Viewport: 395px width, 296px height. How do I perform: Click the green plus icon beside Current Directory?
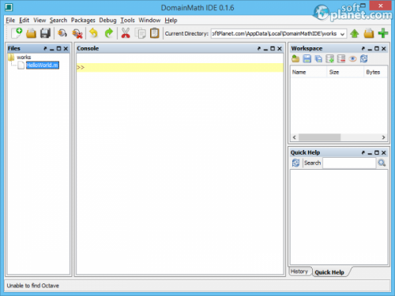pos(383,33)
